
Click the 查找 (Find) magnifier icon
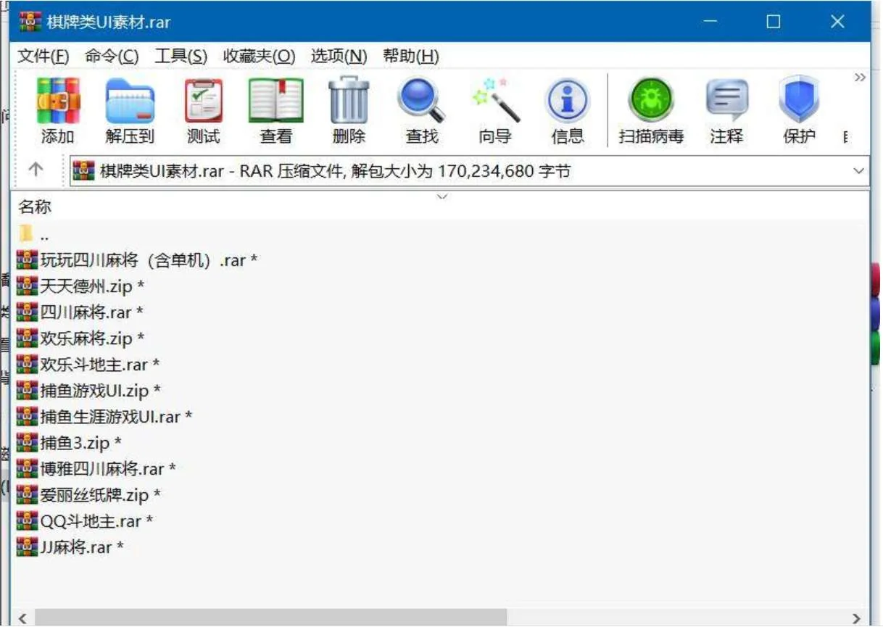(421, 101)
